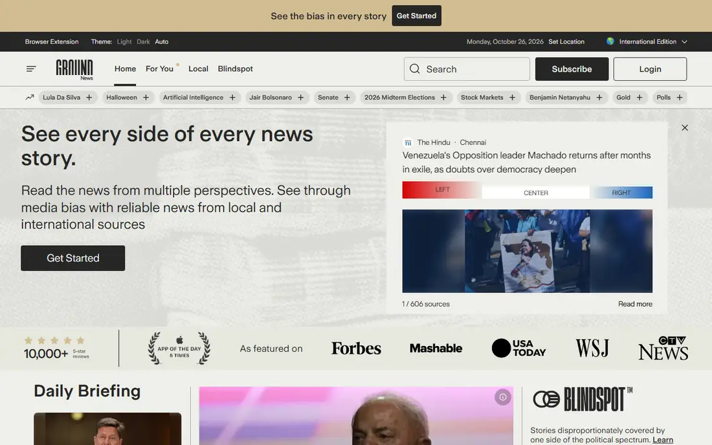Image resolution: width=712 pixels, height=445 pixels.
Task: Open the Venezuela Opposition leader headline
Action: click(x=527, y=162)
